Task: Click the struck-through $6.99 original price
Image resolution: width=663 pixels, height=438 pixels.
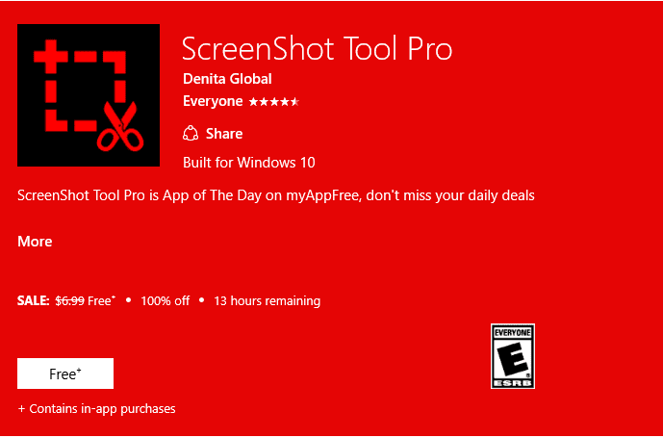Action: pos(70,301)
